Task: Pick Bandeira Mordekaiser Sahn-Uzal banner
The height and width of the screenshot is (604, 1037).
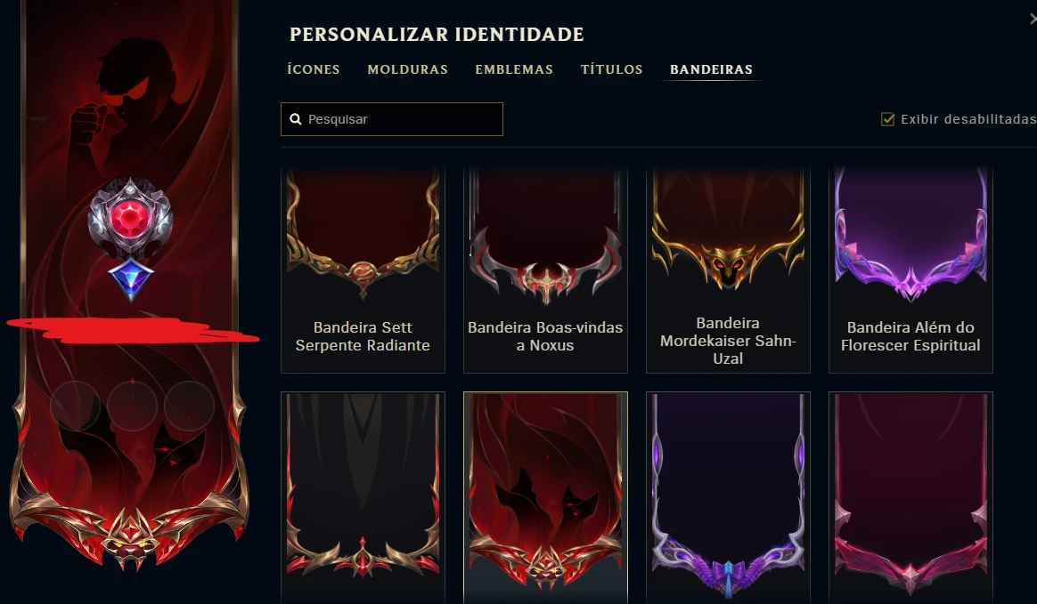Action: pyautogui.click(x=728, y=270)
